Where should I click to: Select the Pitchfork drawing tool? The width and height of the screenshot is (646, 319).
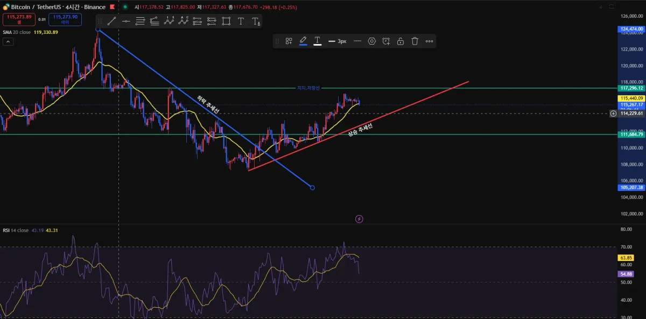[x=155, y=21]
